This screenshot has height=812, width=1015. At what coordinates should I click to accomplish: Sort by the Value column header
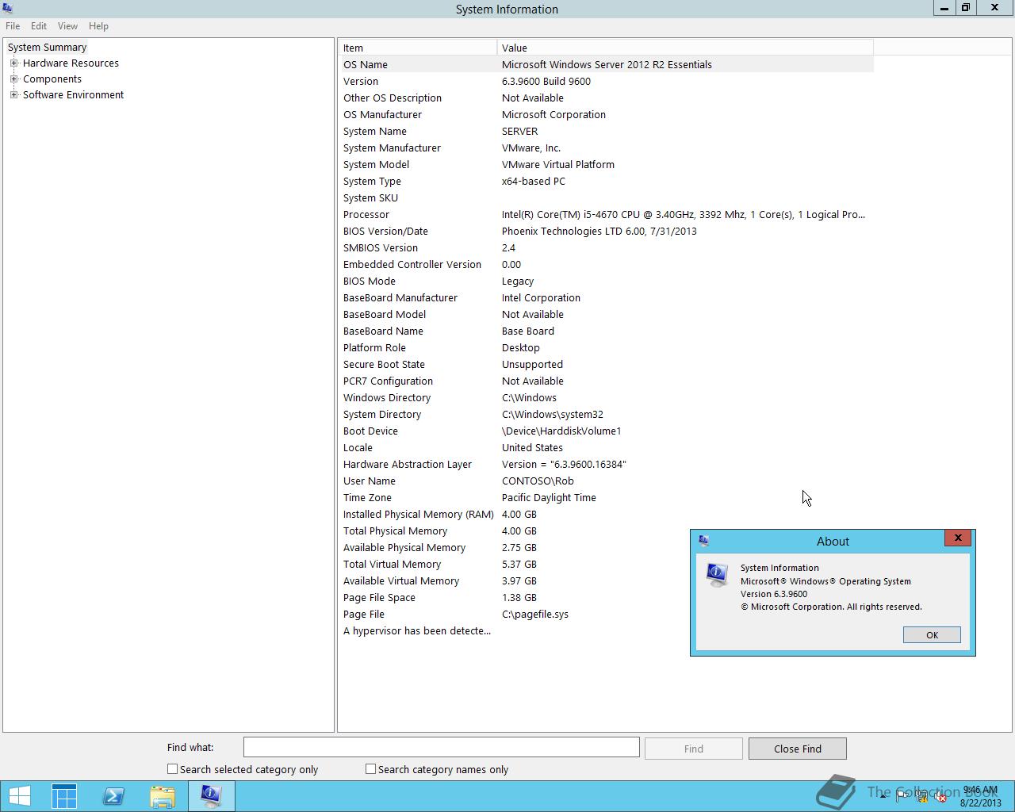pos(685,48)
